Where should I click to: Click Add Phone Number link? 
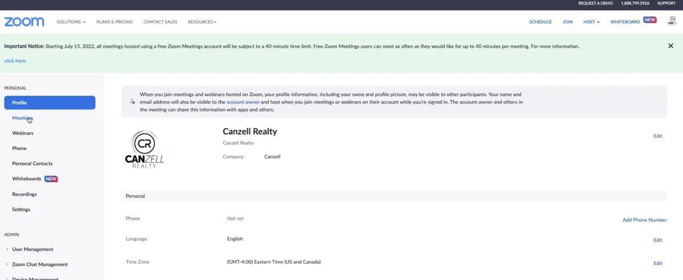click(x=644, y=220)
